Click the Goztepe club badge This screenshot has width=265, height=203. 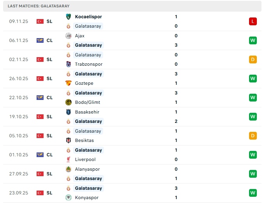tap(68, 83)
